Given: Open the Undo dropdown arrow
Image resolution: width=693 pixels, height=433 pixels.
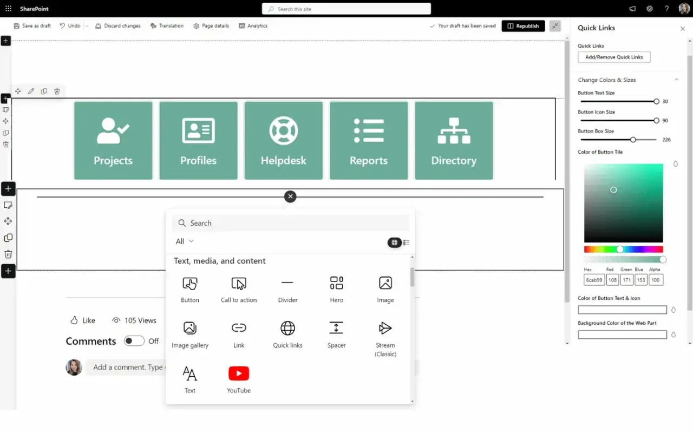Looking at the screenshot, I should pos(87,26).
